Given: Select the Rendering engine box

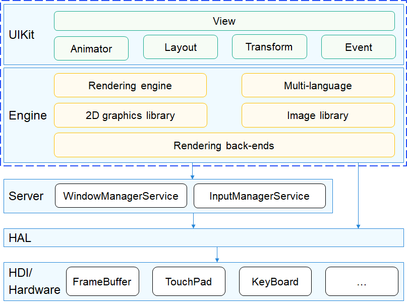Looking at the screenshot, I should tap(130, 86).
